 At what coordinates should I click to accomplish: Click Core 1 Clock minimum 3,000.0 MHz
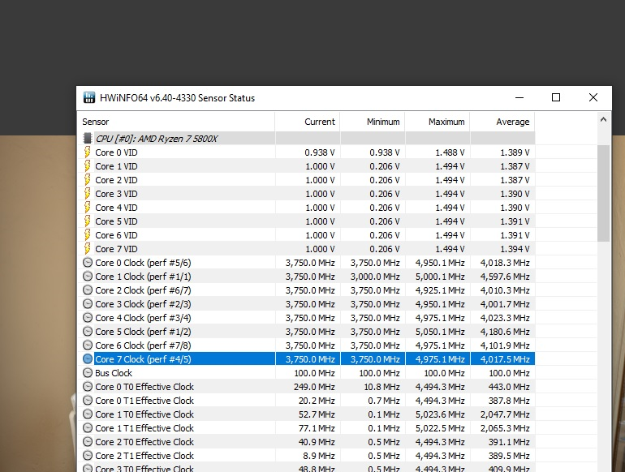coord(375,277)
